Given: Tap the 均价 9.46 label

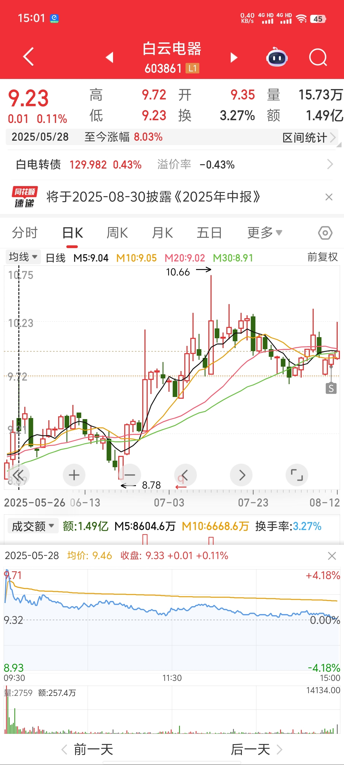Looking at the screenshot, I should click(x=90, y=555).
